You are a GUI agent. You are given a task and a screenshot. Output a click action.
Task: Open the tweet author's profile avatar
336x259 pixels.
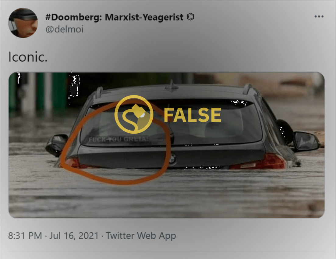pyautogui.click(x=23, y=23)
